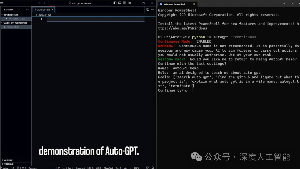Open the hamburger application menu
This screenshot has width=300, height=169.
(x=2, y=3)
